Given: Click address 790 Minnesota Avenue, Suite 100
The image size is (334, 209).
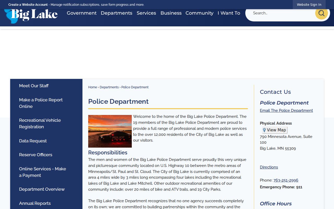Looking at the screenshot, I should 286,140.
